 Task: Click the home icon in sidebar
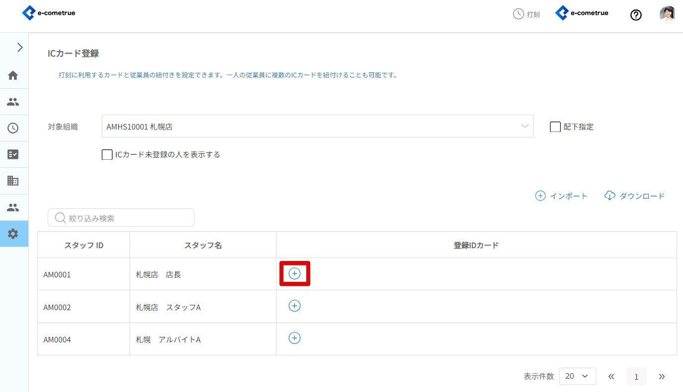point(13,75)
